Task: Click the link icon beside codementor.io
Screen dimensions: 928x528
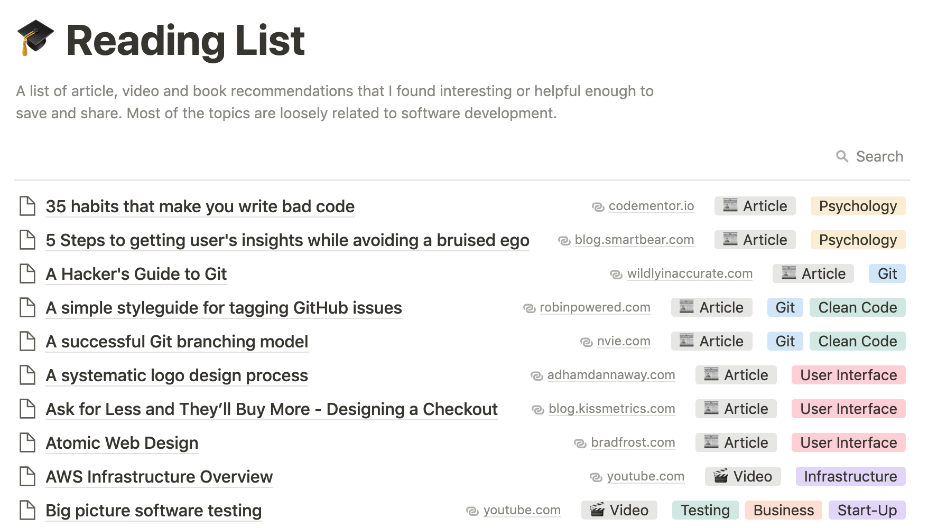Action: point(598,207)
